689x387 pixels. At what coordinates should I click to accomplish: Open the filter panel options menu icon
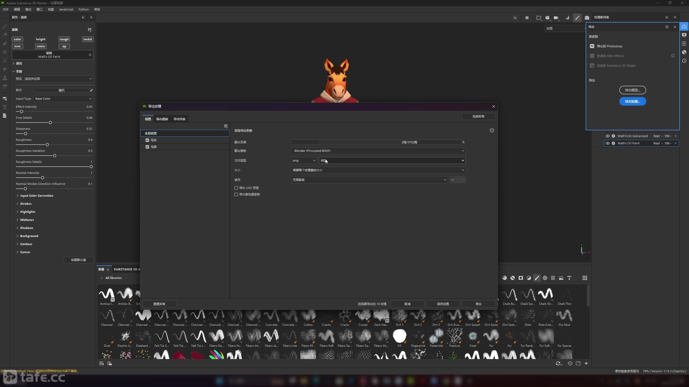point(89,30)
